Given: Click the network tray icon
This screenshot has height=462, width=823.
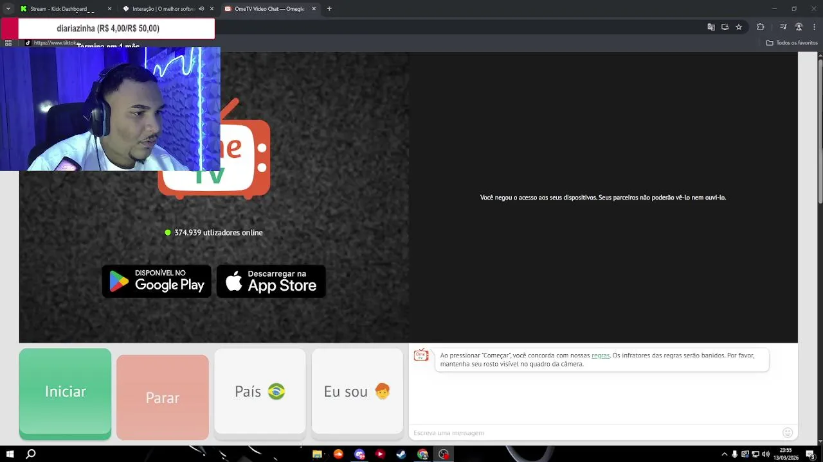Looking at the screenshot, I should [755, 454].
